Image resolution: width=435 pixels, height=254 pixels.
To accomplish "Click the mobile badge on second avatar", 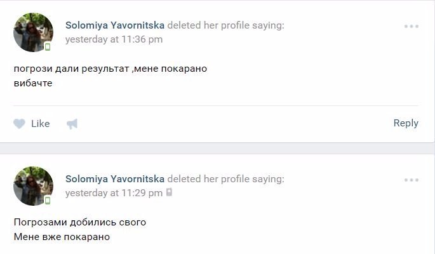I will point(48,201).
